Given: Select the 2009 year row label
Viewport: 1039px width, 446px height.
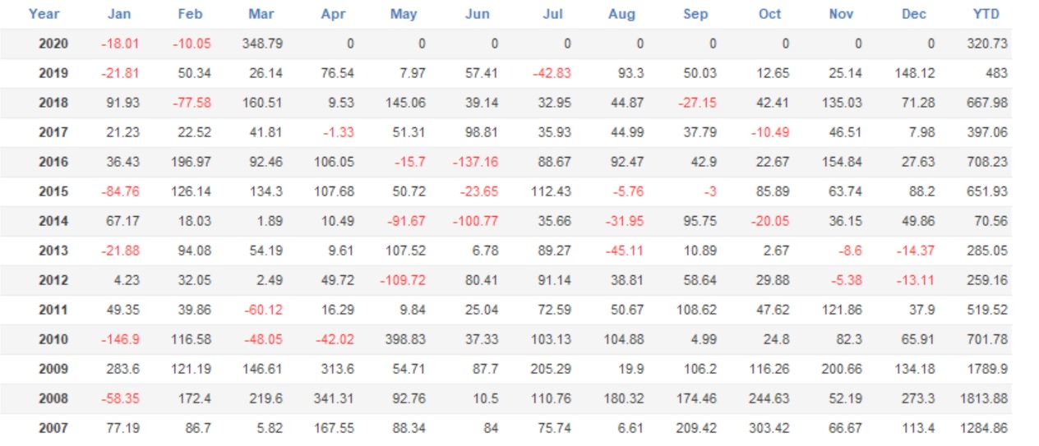Looking at the screenshot, I should tap(53, 369).
